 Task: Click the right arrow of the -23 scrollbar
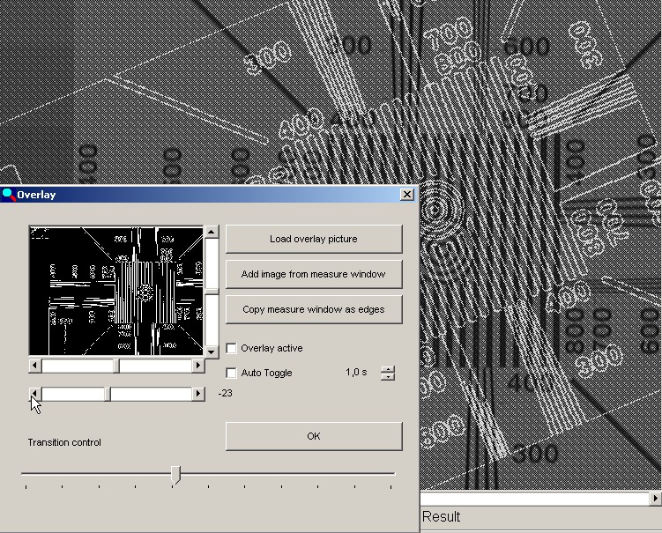(x=197, y=394)
